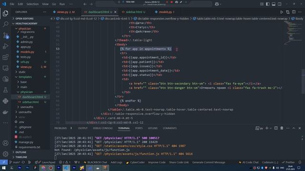Toggle the primary sidebar layout button
305x171 pixels.
tap(268, 4)
